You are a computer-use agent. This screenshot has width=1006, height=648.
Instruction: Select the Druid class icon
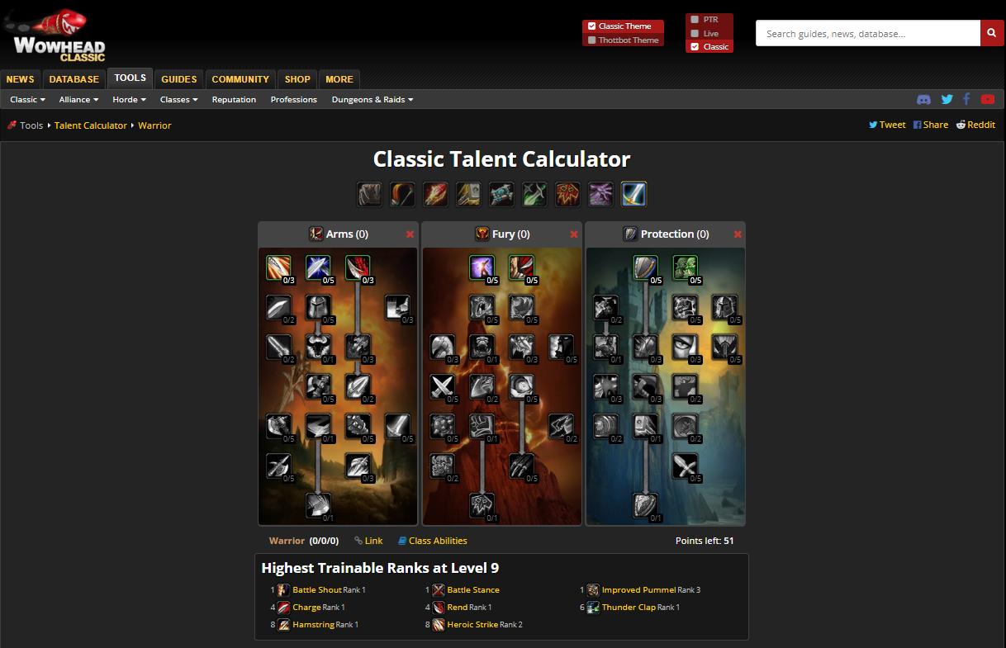click(x=369, y=194)
